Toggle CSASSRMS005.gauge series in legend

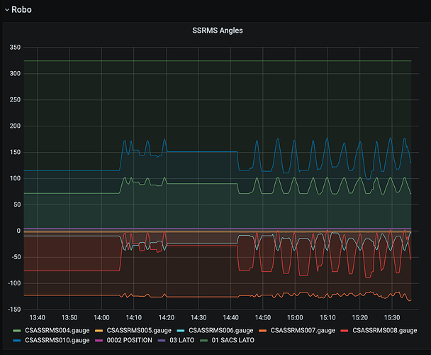pyautogui.click(x=139, y=330)
